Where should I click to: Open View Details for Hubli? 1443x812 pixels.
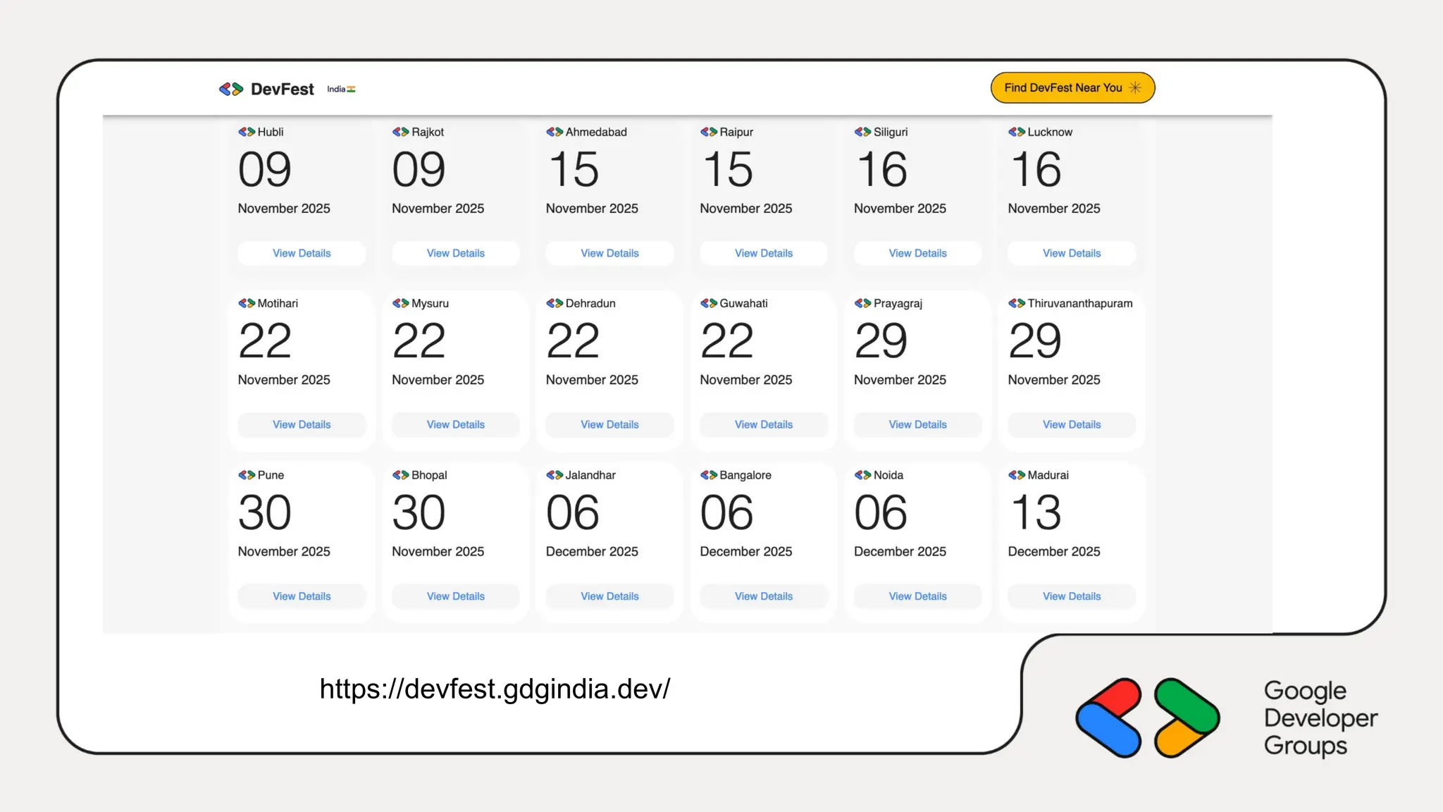coord(302,253)
